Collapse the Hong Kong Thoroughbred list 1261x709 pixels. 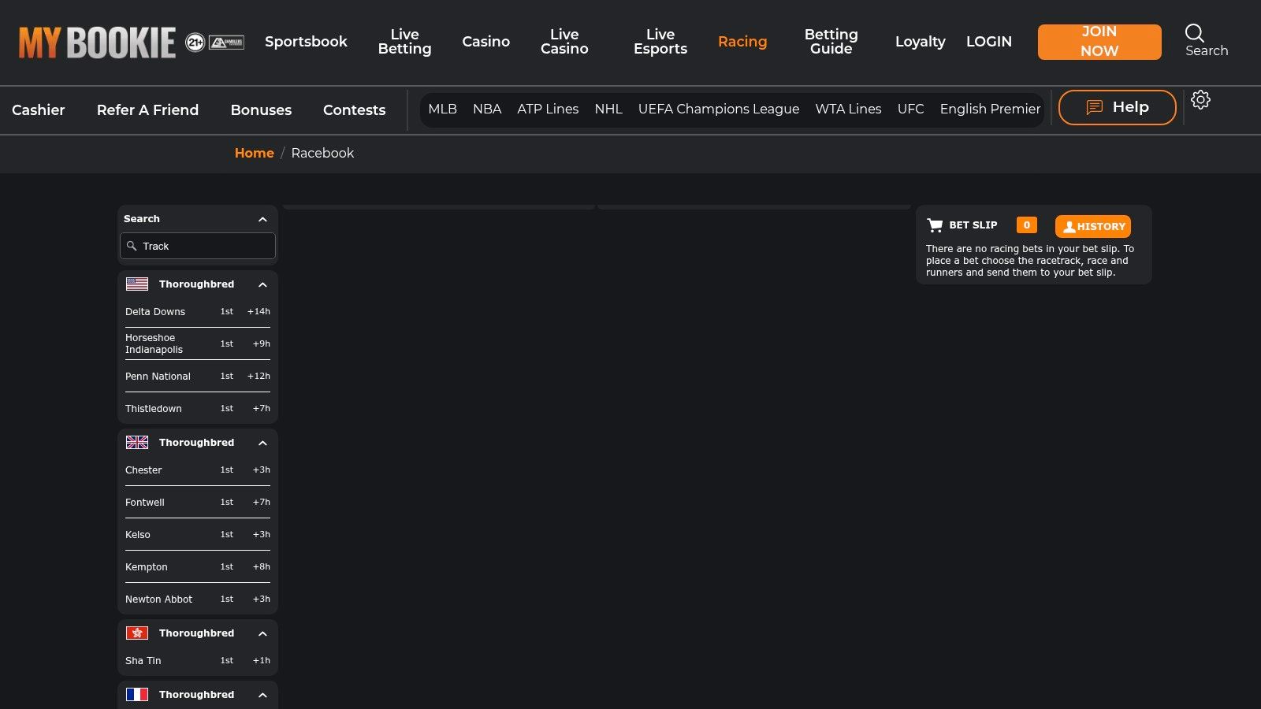coord(262,634)
